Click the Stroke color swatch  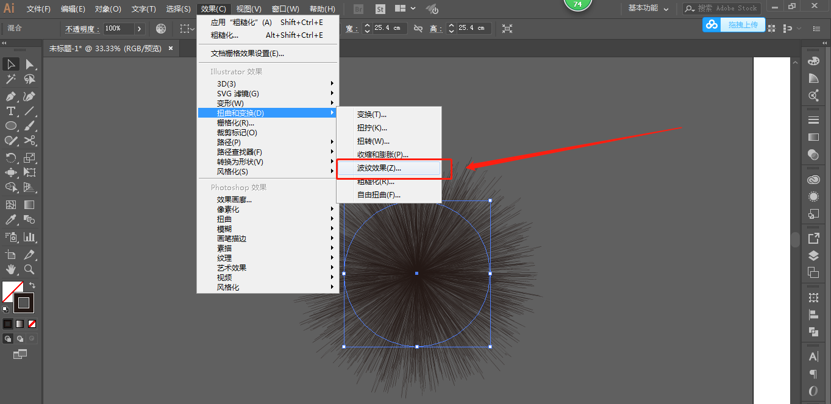24,303
